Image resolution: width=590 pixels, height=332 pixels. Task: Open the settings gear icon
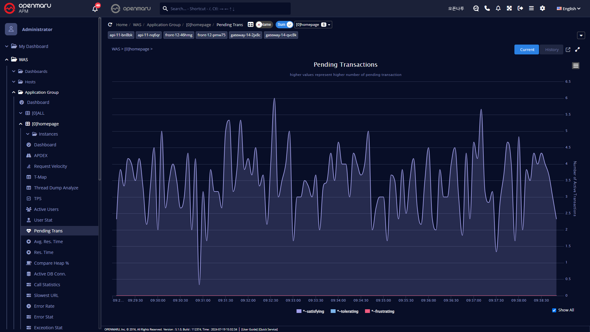(542, 8)
